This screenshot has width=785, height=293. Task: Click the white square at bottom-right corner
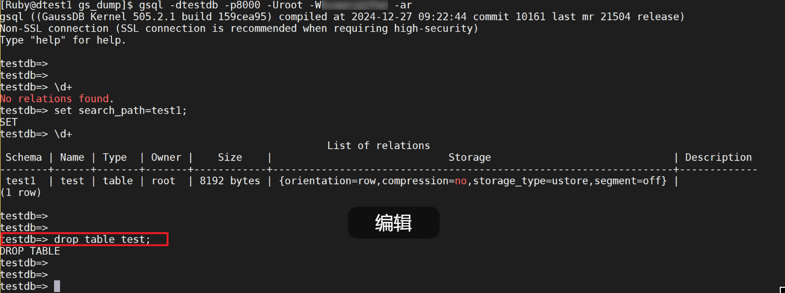tap(782, 290)
